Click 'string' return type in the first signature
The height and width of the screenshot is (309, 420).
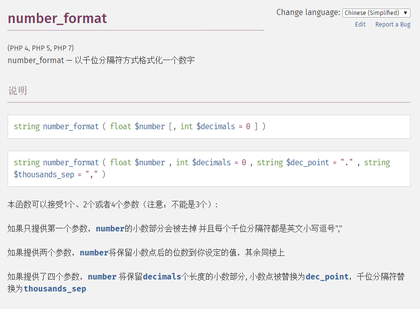[27, 126]
